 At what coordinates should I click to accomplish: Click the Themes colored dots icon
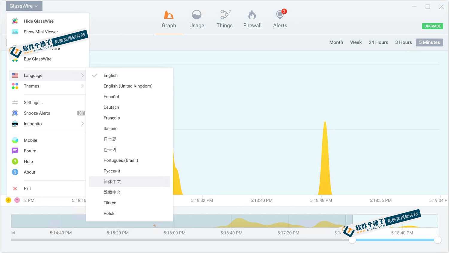(x=15, y=86)
